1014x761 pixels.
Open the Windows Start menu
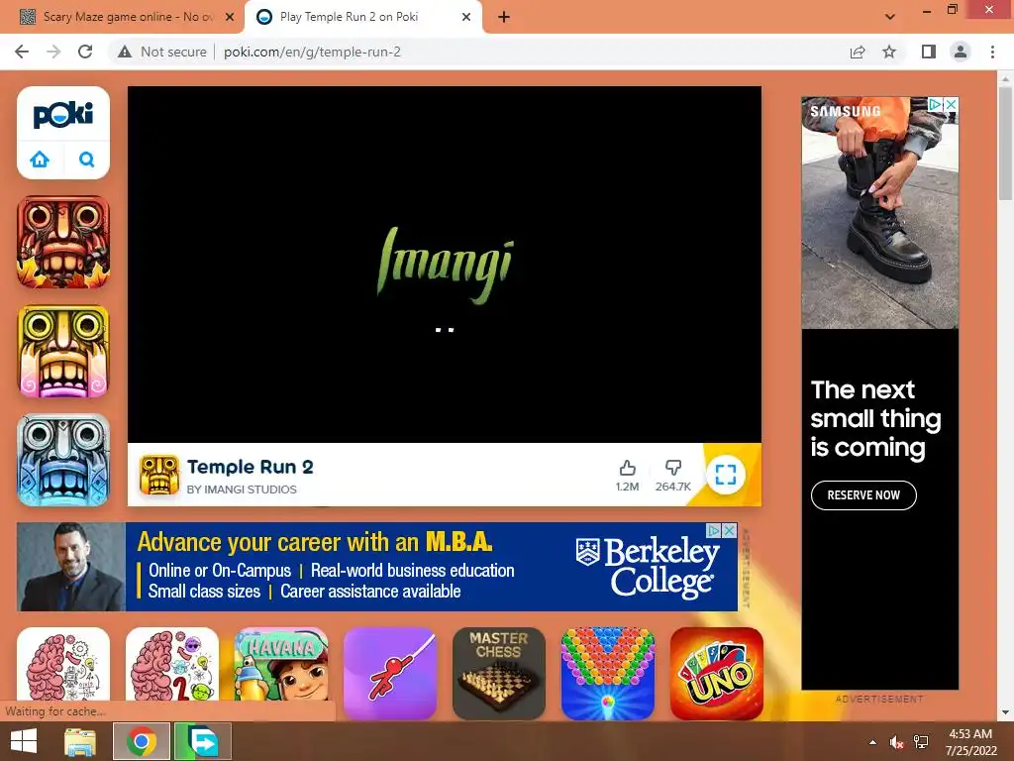tap(24, 741)
